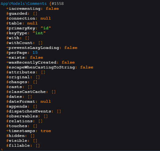
Task: Click the guarded property name
Action: (18, 13)
